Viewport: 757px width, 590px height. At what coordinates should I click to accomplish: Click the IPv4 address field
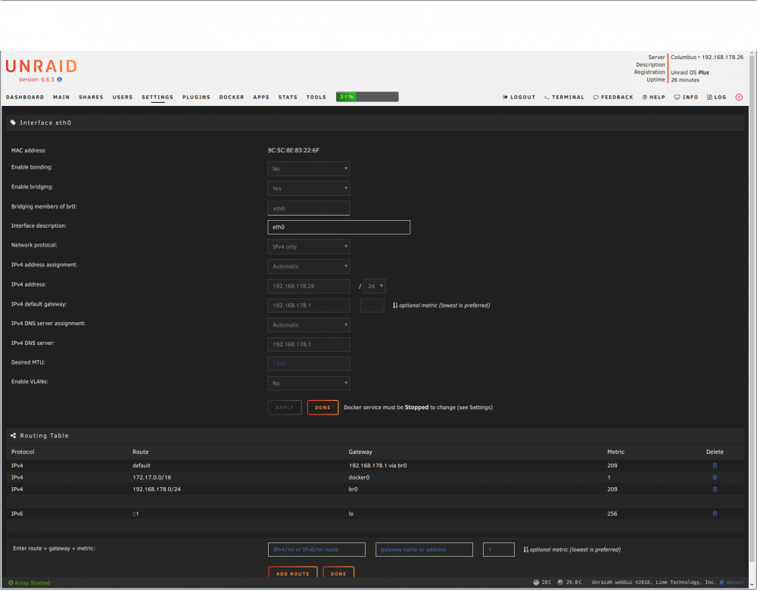click(x=309, y=286)
